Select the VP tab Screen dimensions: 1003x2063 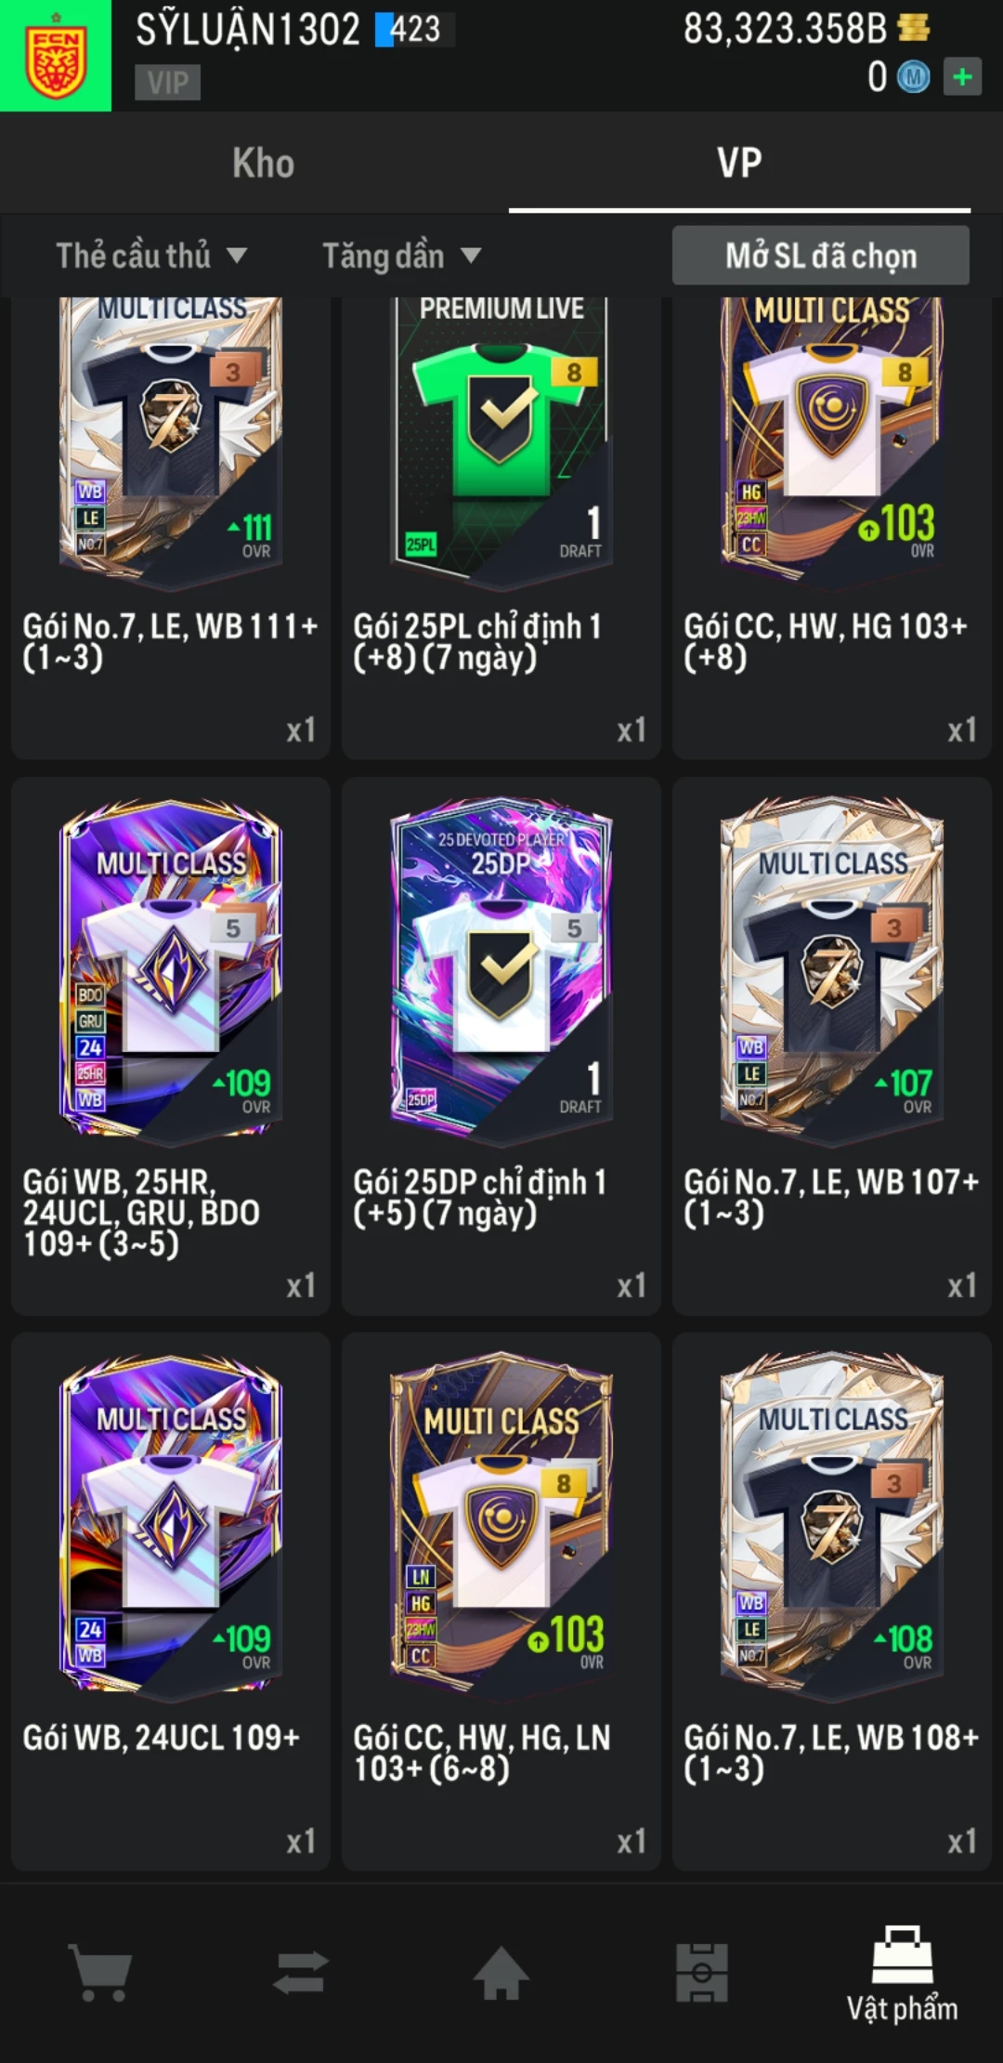tap(739, 163)
